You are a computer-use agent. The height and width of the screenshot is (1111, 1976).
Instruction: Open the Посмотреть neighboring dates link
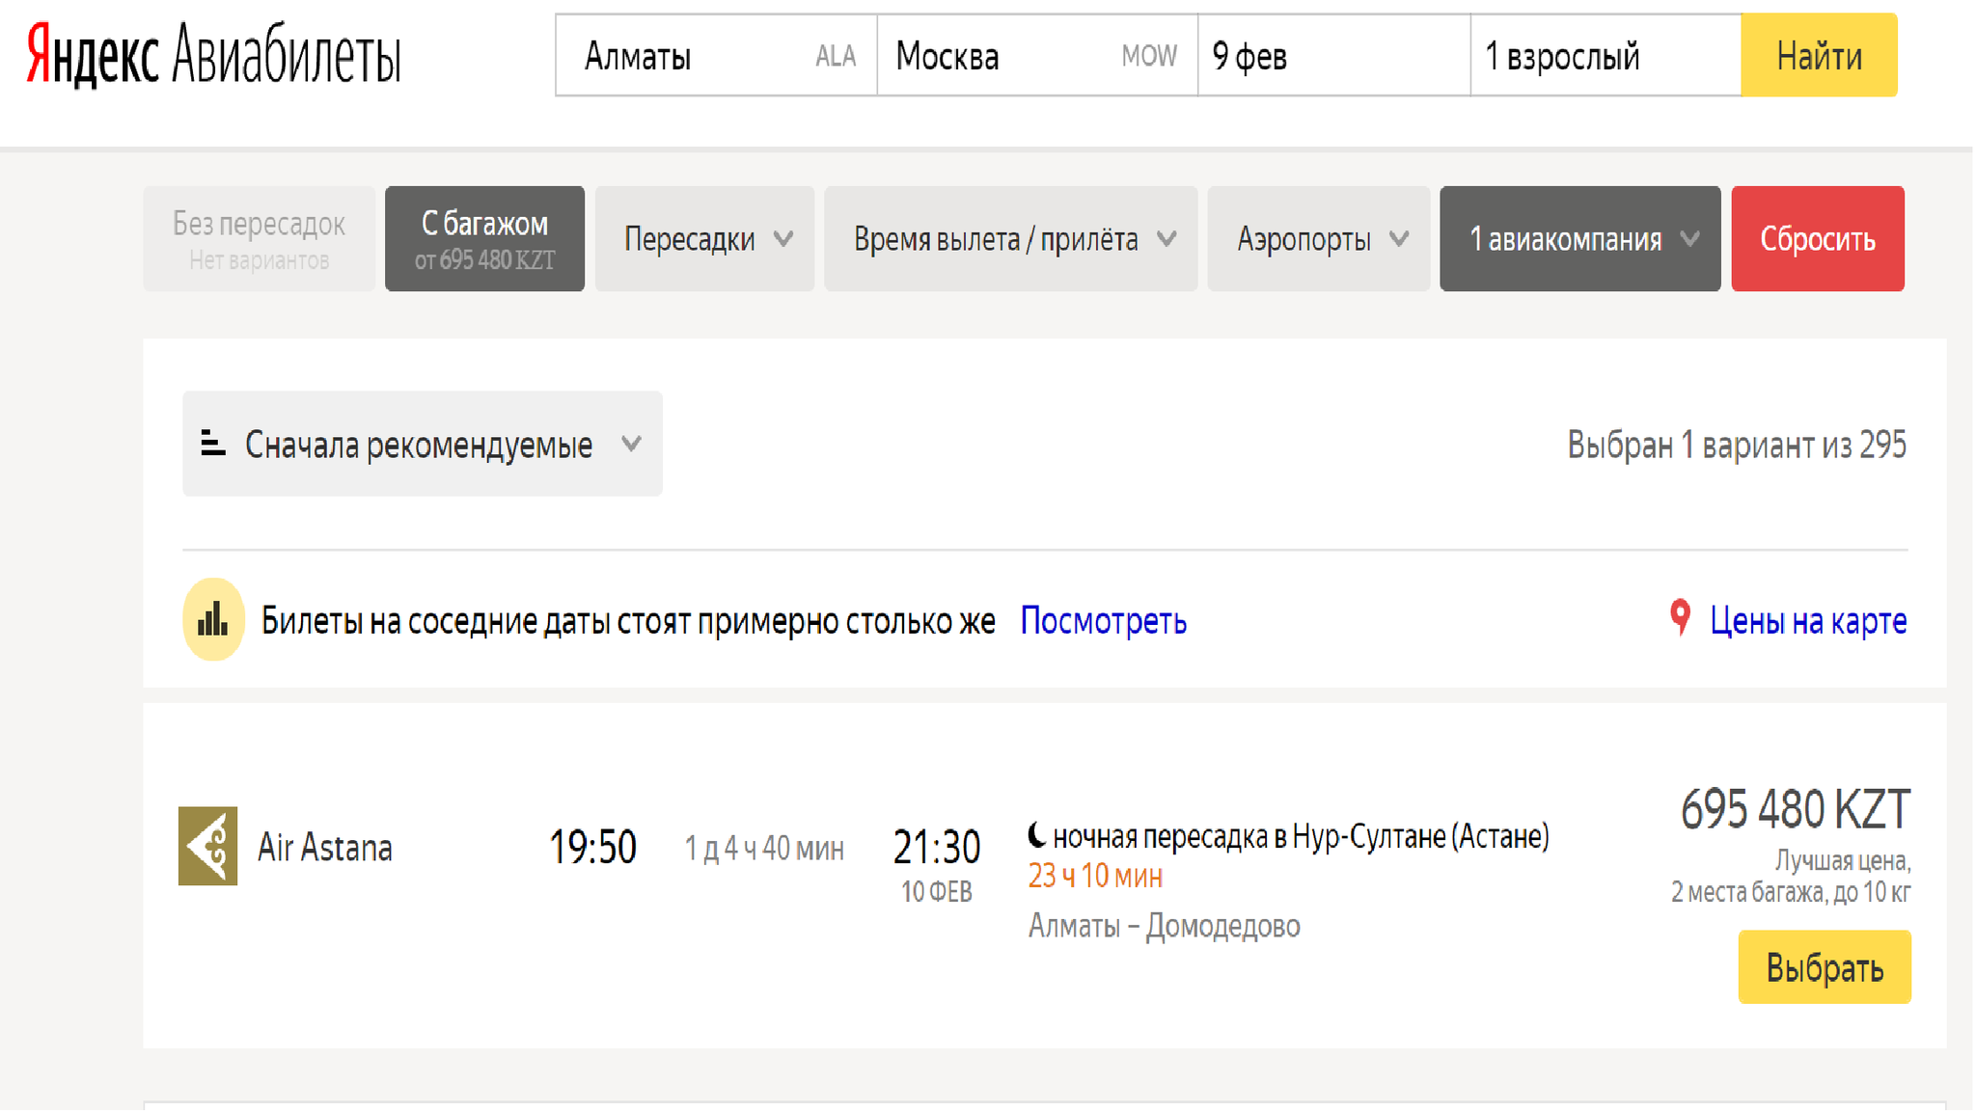[x=1103, y=620]
